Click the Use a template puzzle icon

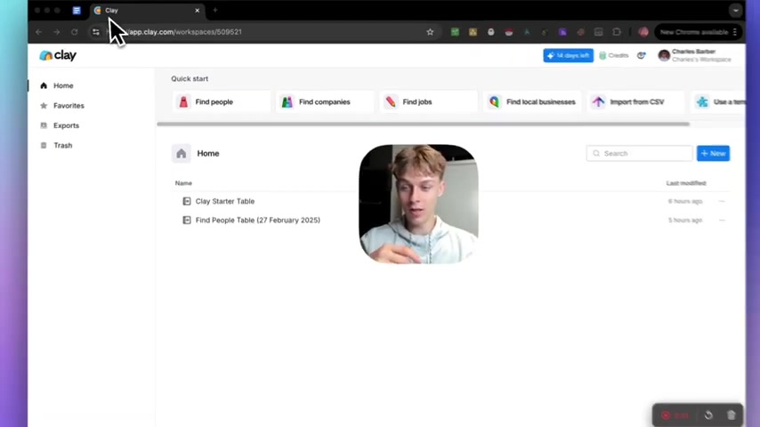point(702,101)
